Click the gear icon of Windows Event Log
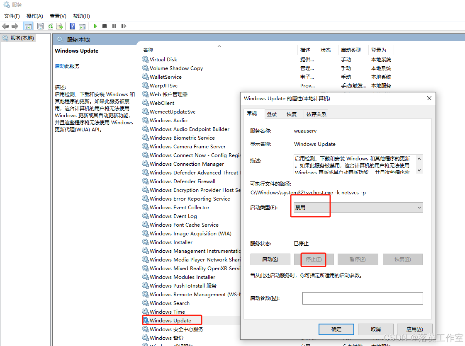 point(145,216)
